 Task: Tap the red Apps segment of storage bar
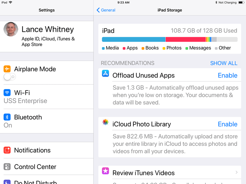(x=185, y=39)
